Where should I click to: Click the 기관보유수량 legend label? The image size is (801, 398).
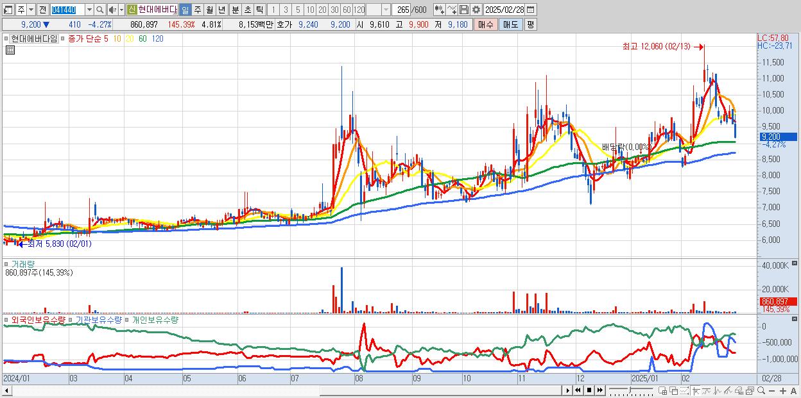[x=98, y=319]
